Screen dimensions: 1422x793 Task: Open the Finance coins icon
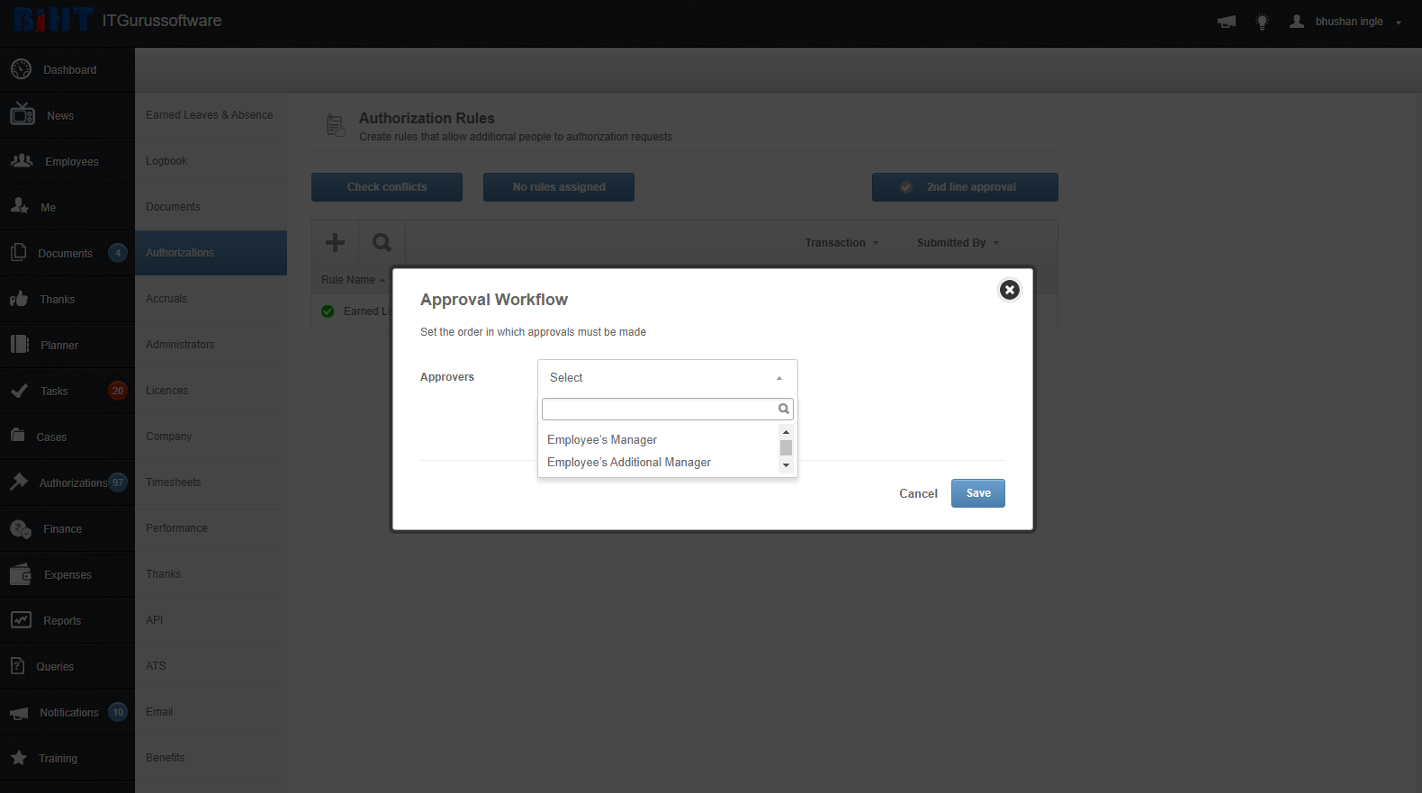point(21,528)
